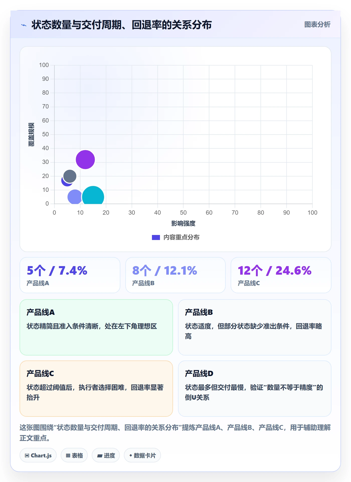Open the 产品线B description card
Screen dimensions: 351x482
tap(255, 327)
